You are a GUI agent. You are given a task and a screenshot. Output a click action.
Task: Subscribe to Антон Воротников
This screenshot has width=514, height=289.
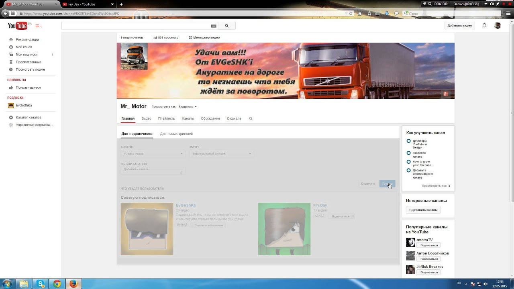pyautogui.click(x=428, y=259)
